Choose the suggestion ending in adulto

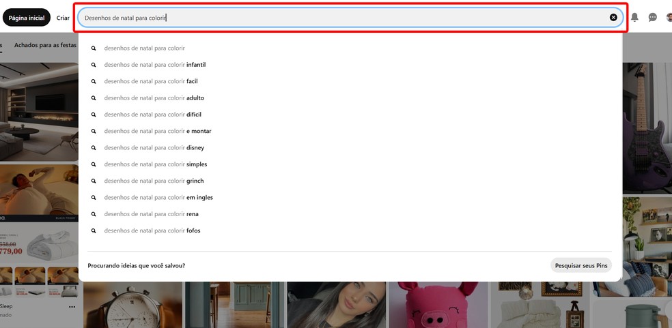click(154, 98)
